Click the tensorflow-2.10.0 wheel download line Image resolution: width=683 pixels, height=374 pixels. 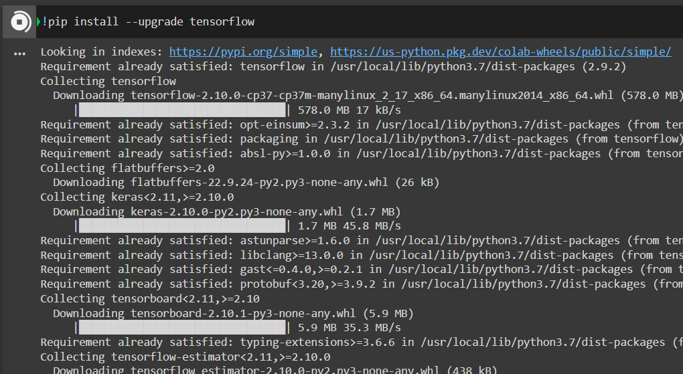(x=335, y=95)
